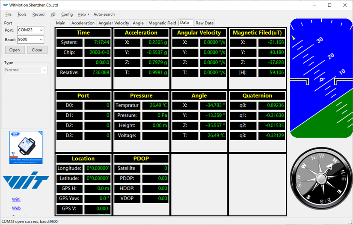Switch to the Magnetic Field tab
Screen dimensions: 353x225
162,23
